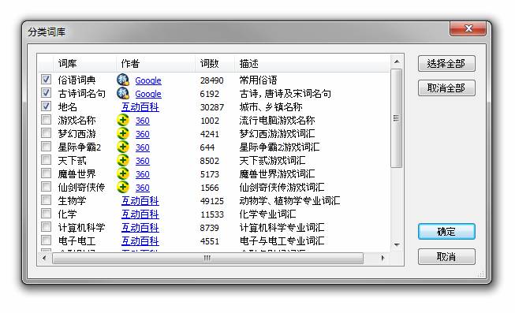Tick the 生物学 dictionary checkbox

point(46,200)
